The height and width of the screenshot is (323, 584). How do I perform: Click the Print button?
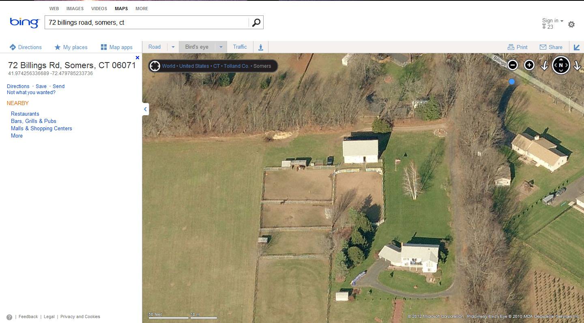pos(517,47)
